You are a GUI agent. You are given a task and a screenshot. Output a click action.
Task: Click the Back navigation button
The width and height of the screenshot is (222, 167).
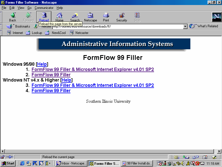tap(13, 17)
